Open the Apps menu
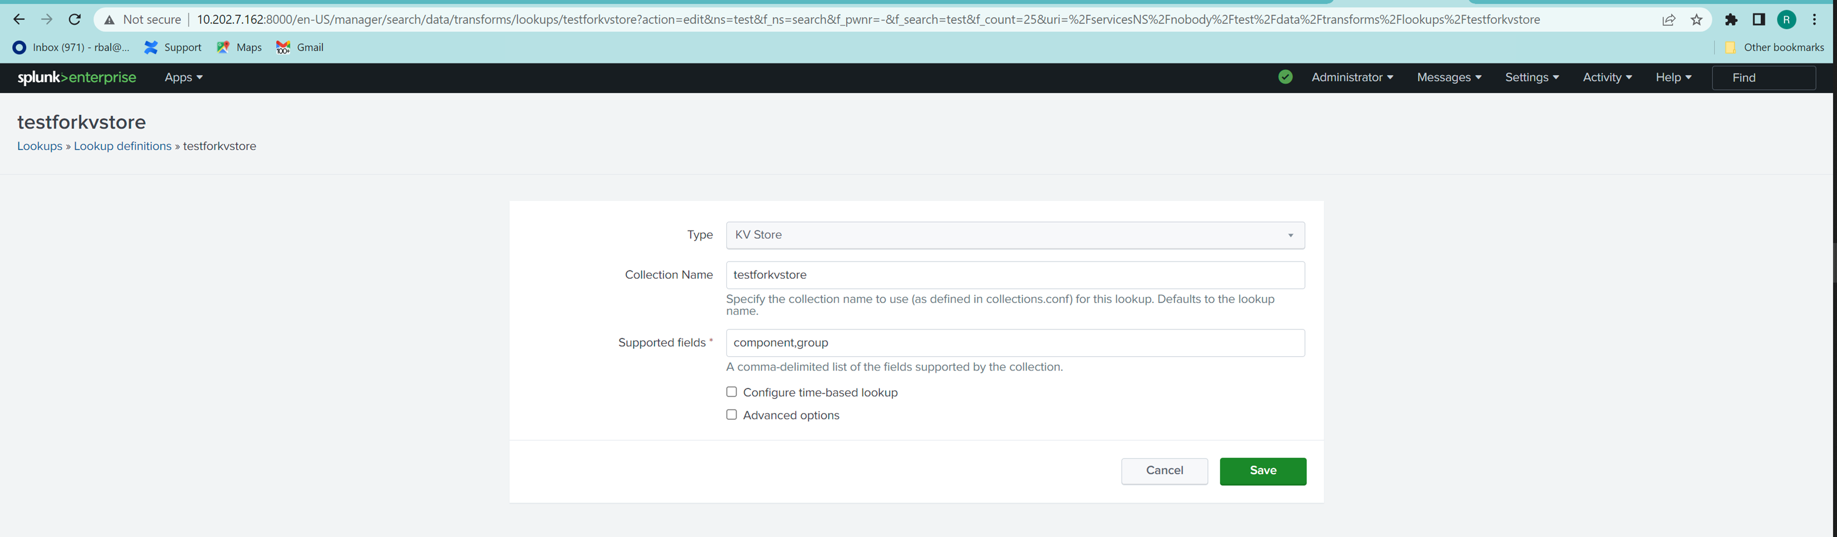The width and height of the screenshot is (1837, 537). click(183, 77)
